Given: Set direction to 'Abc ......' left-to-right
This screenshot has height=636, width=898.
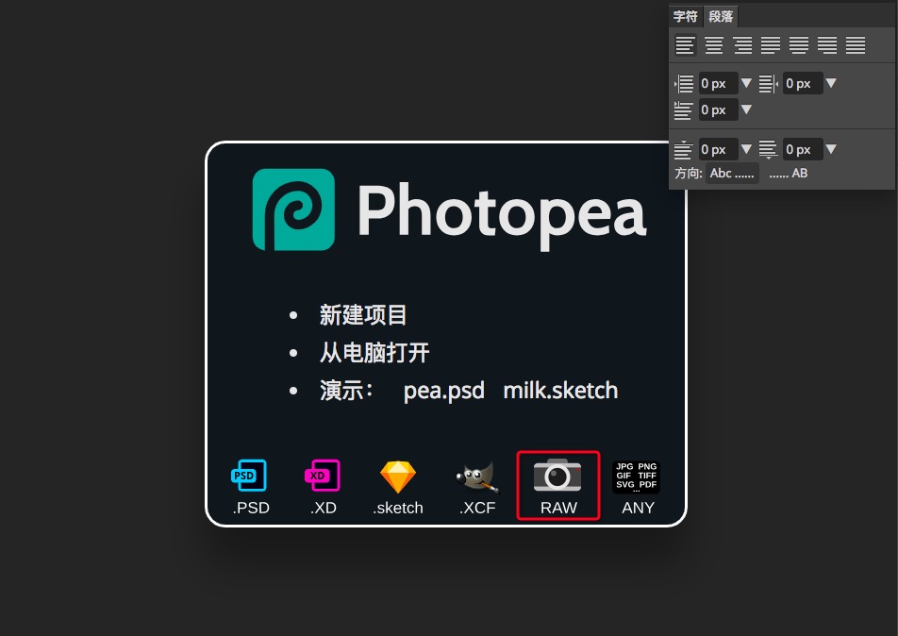Looking at the screenshot, I should tap(733, 173).
